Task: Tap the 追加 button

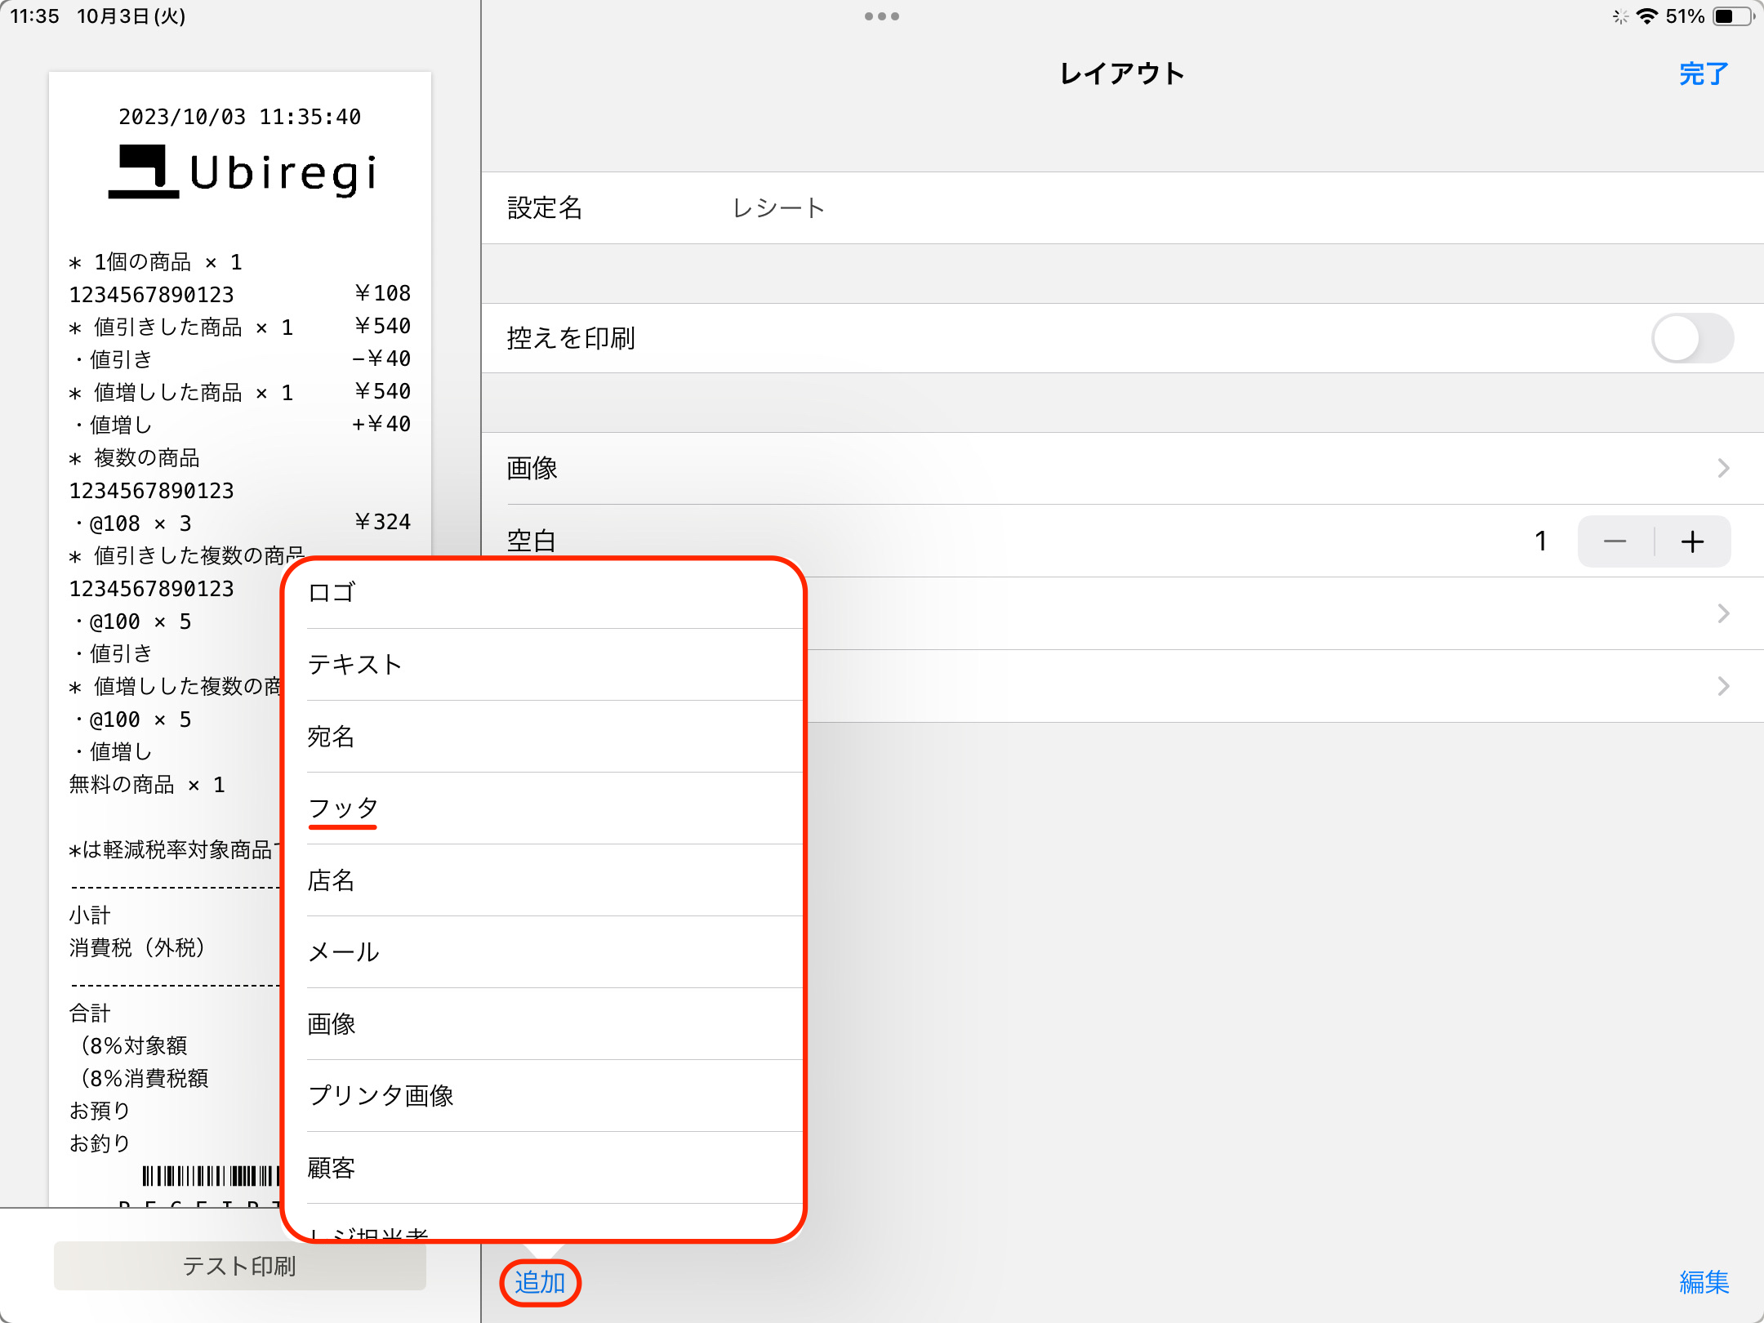Action: (x=540, y=1282)
